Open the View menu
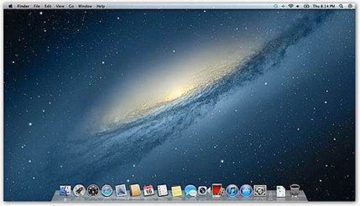The image size is (360, 206). point(60,6)
